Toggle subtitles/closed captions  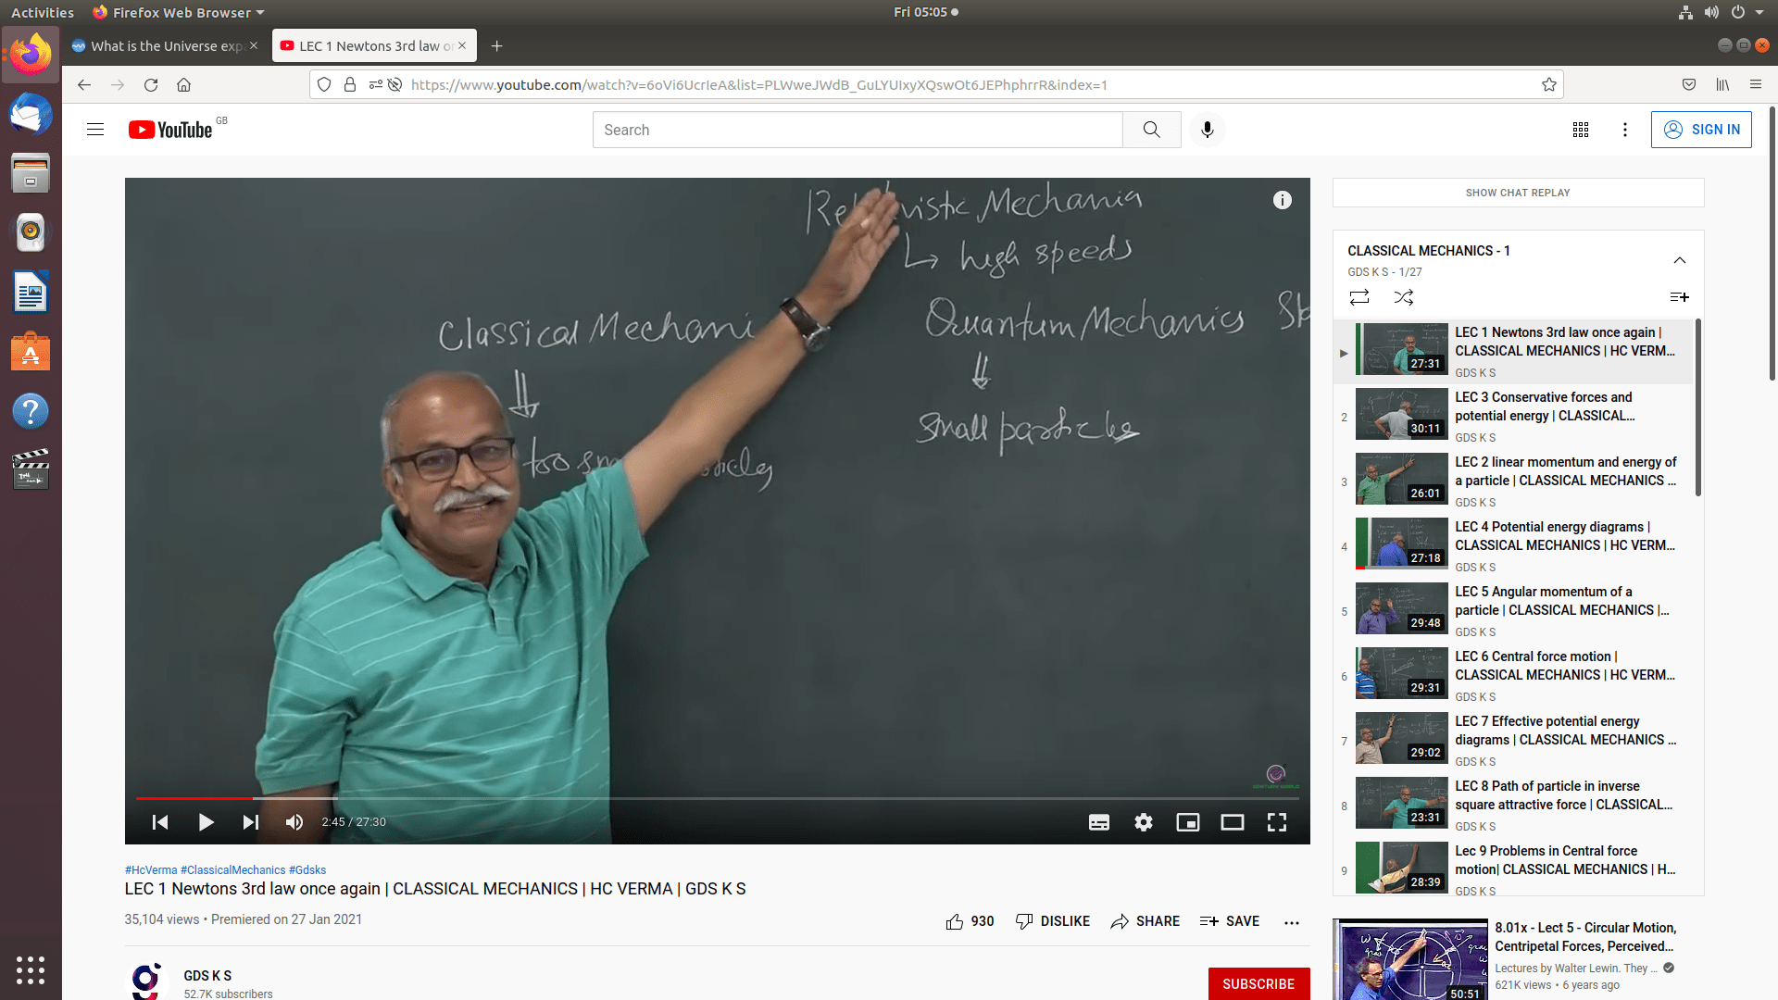[1099, 822]
